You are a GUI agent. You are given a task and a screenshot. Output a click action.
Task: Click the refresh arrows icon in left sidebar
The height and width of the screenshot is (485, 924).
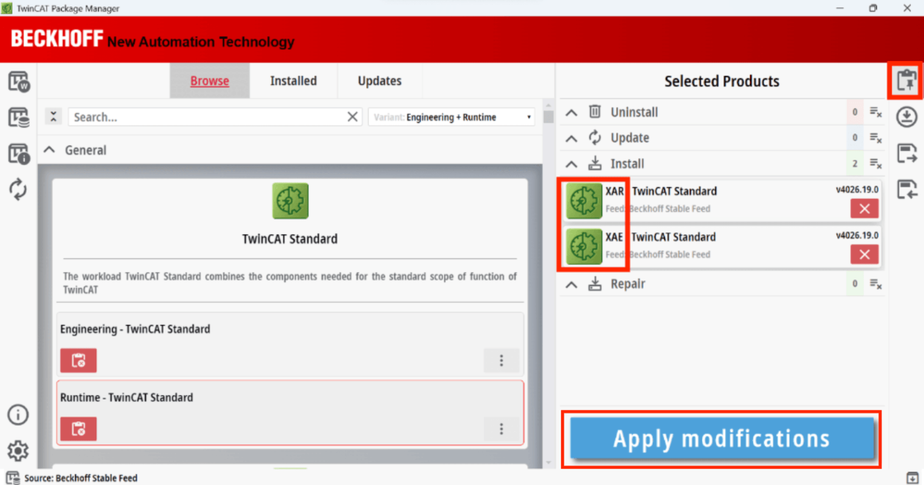coord(18,189)
